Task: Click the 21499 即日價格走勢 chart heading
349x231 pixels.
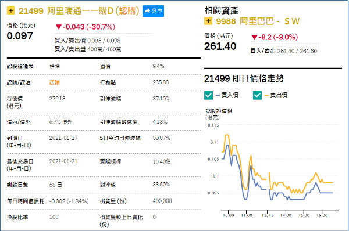Action: [x=244, y=78]
